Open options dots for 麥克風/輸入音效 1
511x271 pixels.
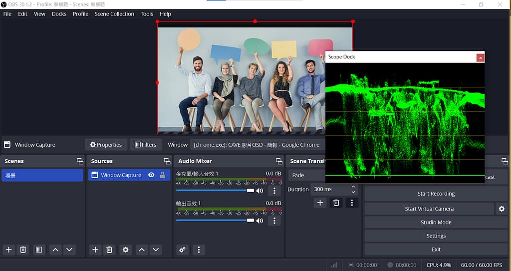pos(274,191)
